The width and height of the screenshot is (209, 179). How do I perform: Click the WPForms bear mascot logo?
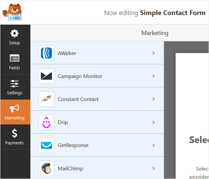click(x=12, y=12)
